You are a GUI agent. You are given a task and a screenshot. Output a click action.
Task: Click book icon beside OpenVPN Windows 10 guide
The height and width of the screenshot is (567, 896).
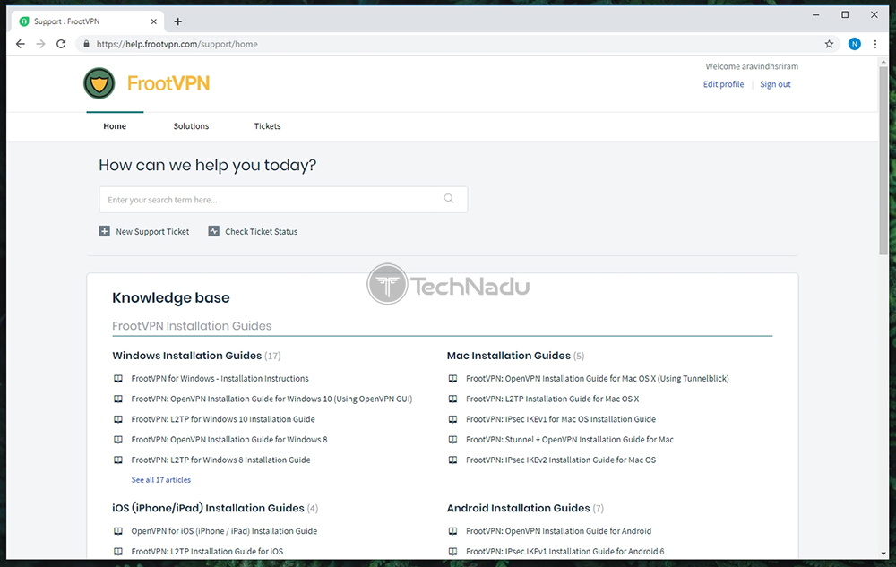[x=118, y=399]
